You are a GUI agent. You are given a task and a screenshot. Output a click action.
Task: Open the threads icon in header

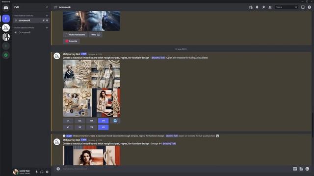(x=251, y=7)
